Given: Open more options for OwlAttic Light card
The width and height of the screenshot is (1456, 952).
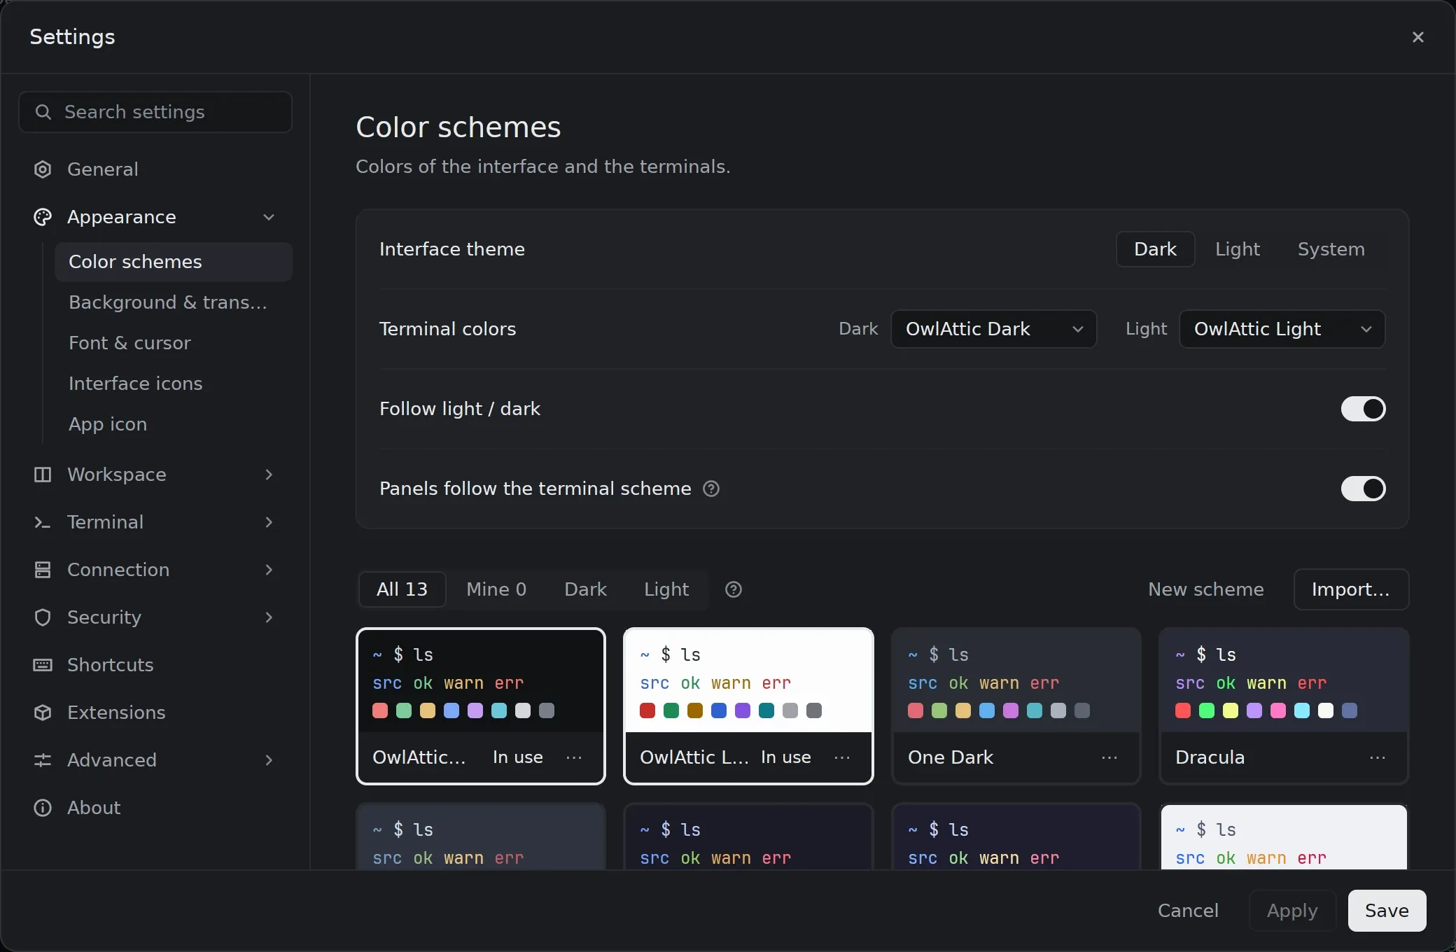Looking at the screenshot, I should tap(842, 757).
